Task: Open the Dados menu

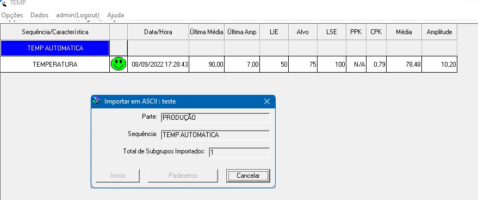Action: click(39, 15)
